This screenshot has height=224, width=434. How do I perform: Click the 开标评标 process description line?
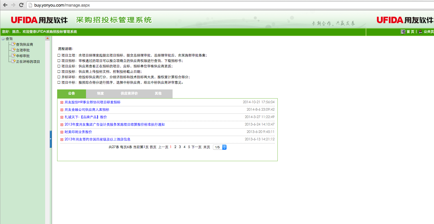click(123, 77)
